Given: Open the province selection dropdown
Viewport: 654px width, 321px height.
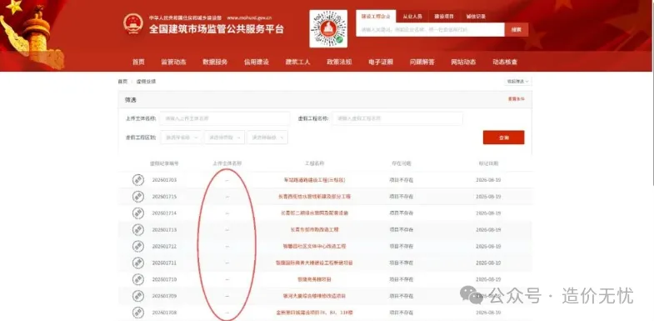Looking at the screenshot, I should [181, 137].
